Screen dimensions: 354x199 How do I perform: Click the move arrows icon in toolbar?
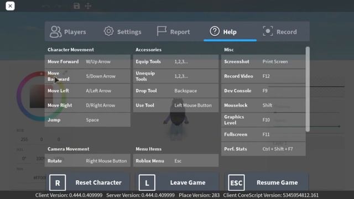pyautogui.click(x=88, y=6)
